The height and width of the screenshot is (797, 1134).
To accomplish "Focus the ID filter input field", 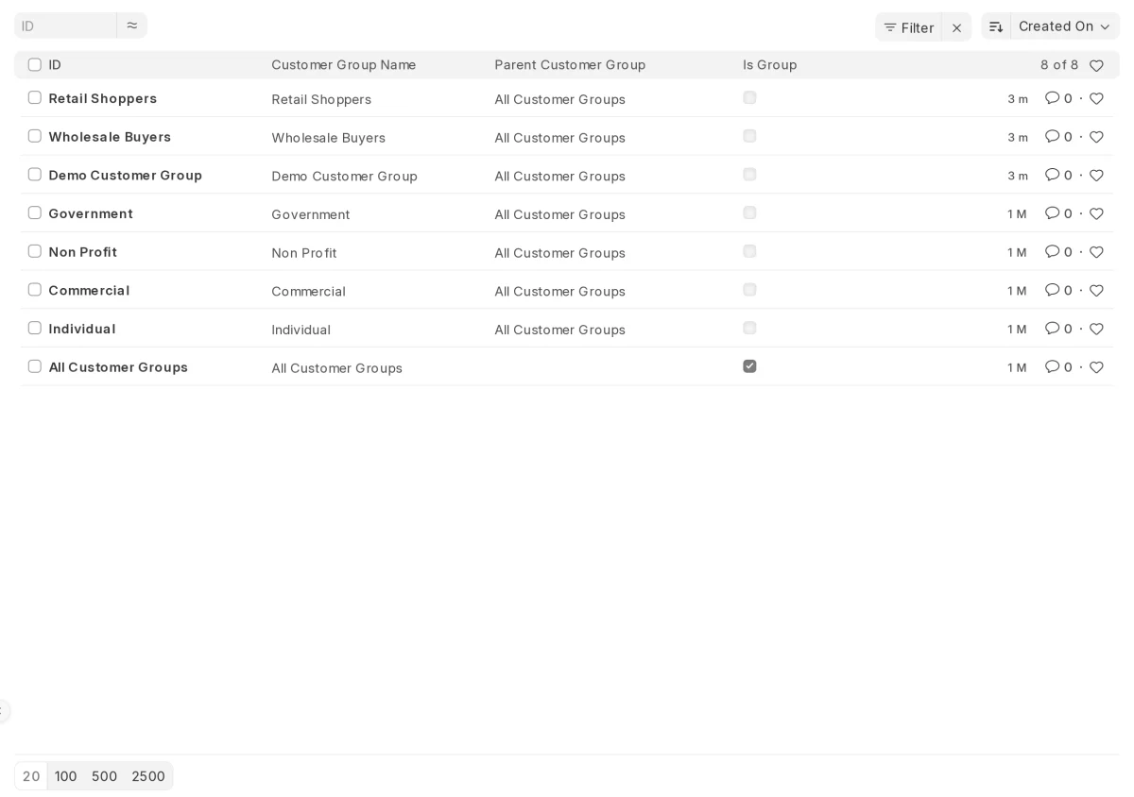I will coord(65,25).
